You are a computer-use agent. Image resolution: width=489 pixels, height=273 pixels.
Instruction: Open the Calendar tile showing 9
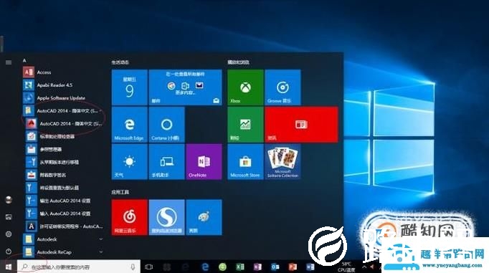pos(130,87)
